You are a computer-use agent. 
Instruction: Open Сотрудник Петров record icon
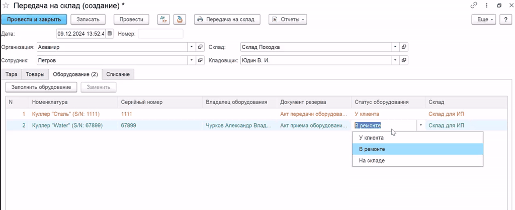click(200, 60)
